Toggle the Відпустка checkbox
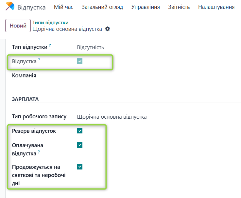This screenshot has height=198, width=241. (x=80, y=61)
